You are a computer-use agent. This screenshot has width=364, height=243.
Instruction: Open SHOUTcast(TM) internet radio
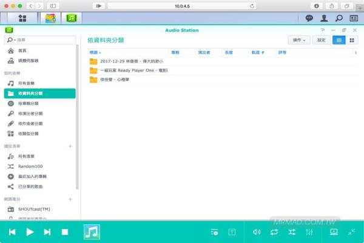point(39,209)
